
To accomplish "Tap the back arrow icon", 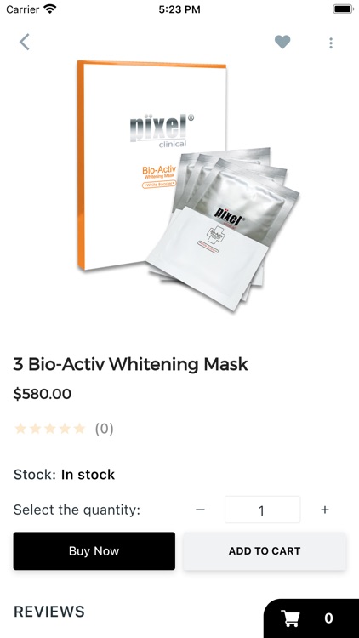I will coord(25,42).
